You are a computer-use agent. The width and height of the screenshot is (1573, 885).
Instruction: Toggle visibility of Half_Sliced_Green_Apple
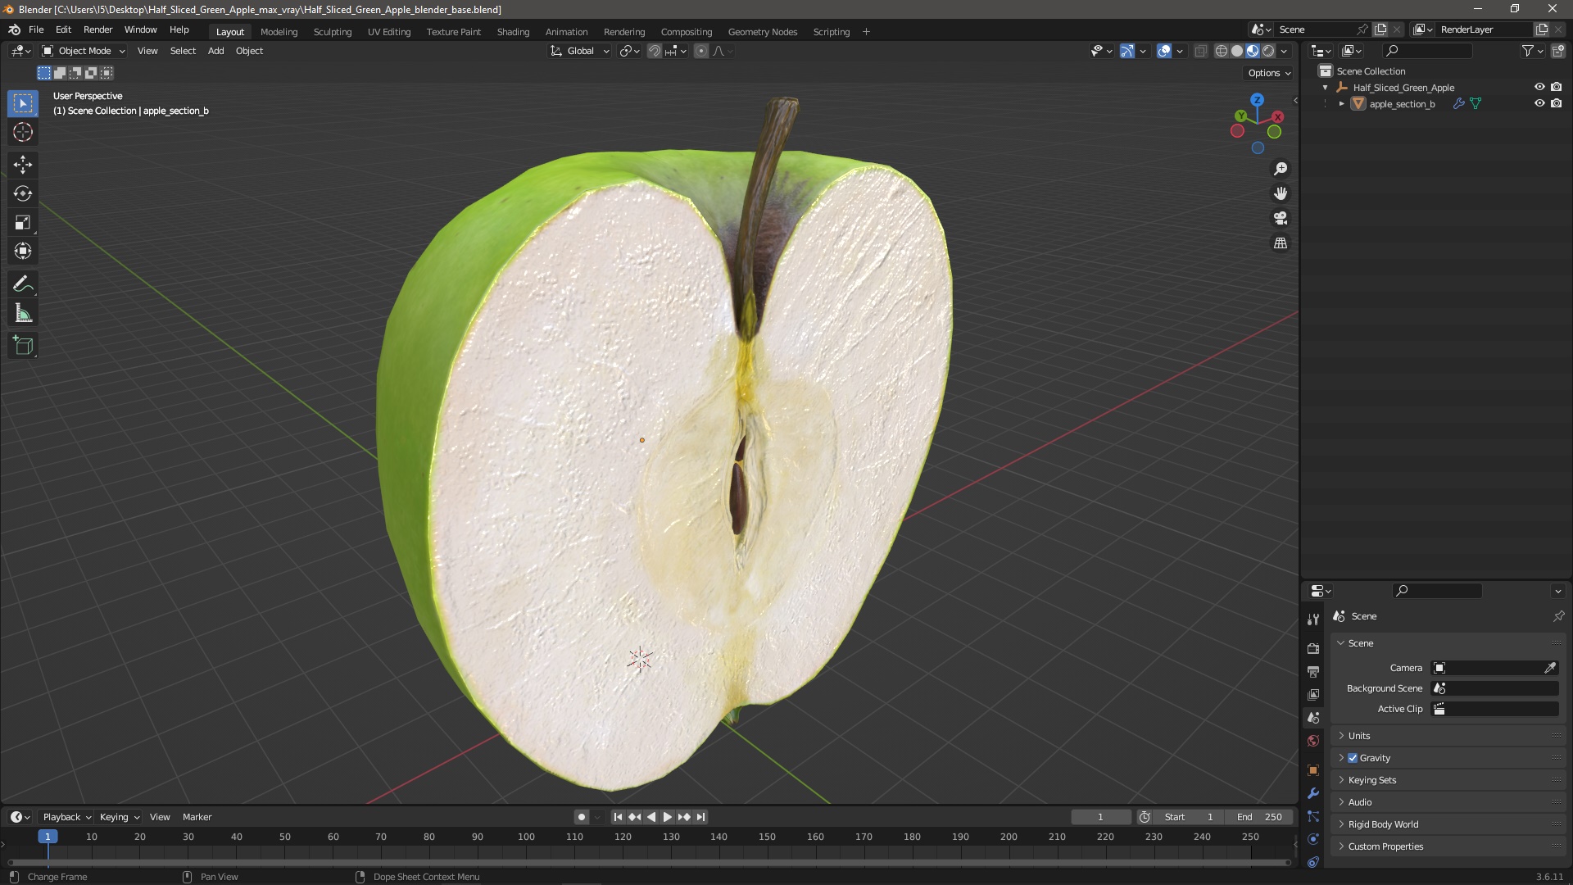click(x=1539, y=86)
